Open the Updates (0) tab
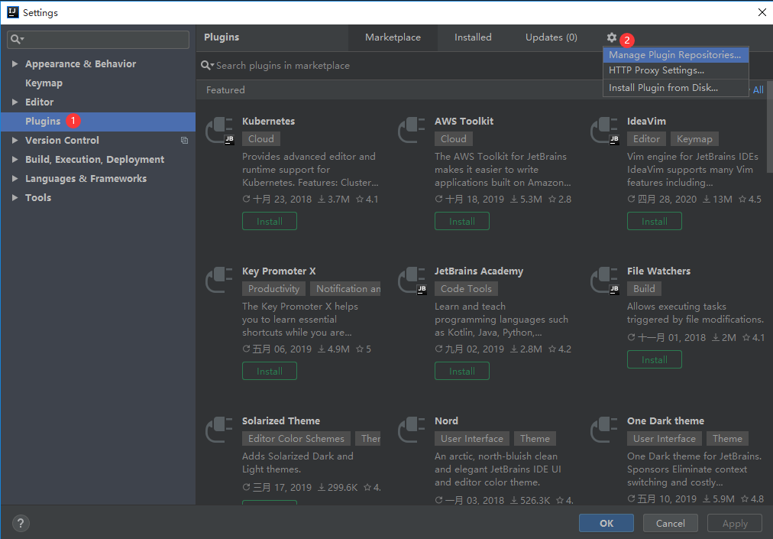Screen dimensions: 773x539 click(x=551, y=37)
